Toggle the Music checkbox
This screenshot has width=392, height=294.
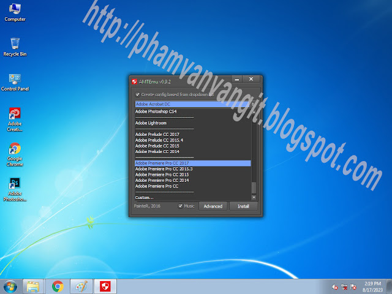click(x=181, y=206)
